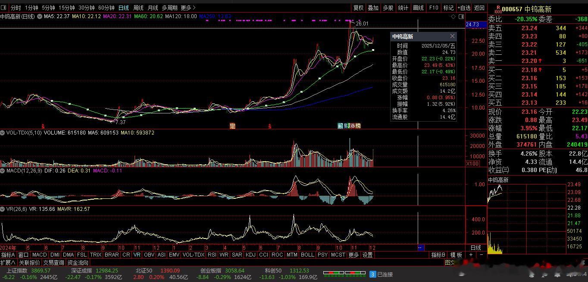Open 关联报价 related quotes tab
The image size is (588, 282).
click(x=29, y=263)
